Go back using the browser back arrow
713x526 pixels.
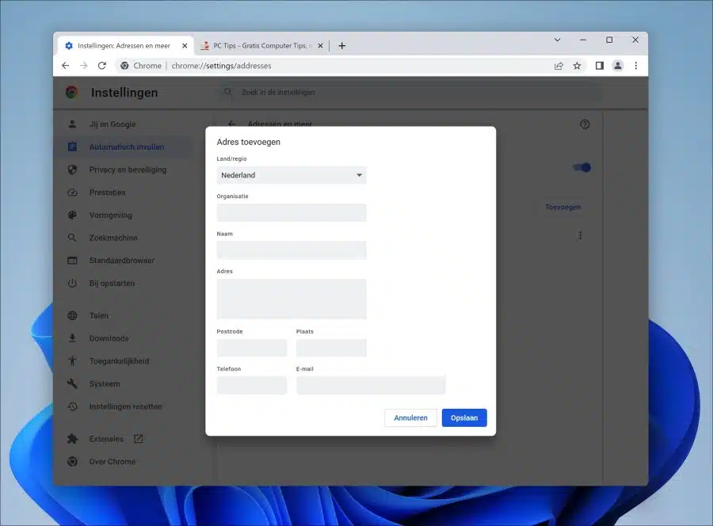(x=66, y=66)
